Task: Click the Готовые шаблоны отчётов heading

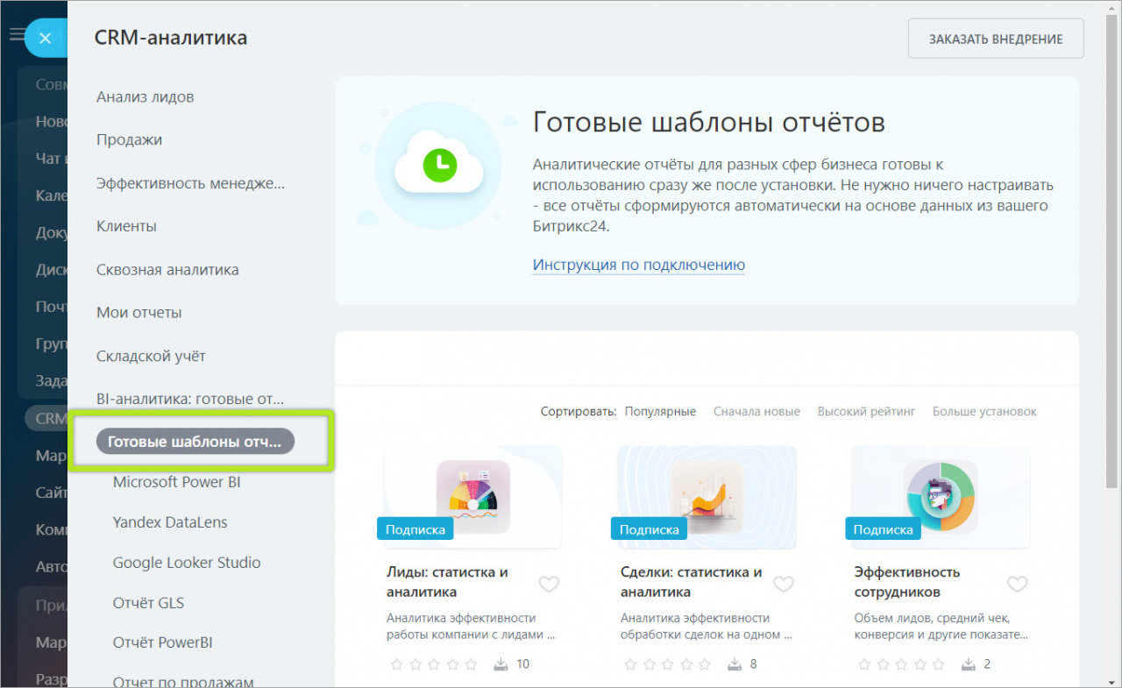Action: [x=709, y=122]
